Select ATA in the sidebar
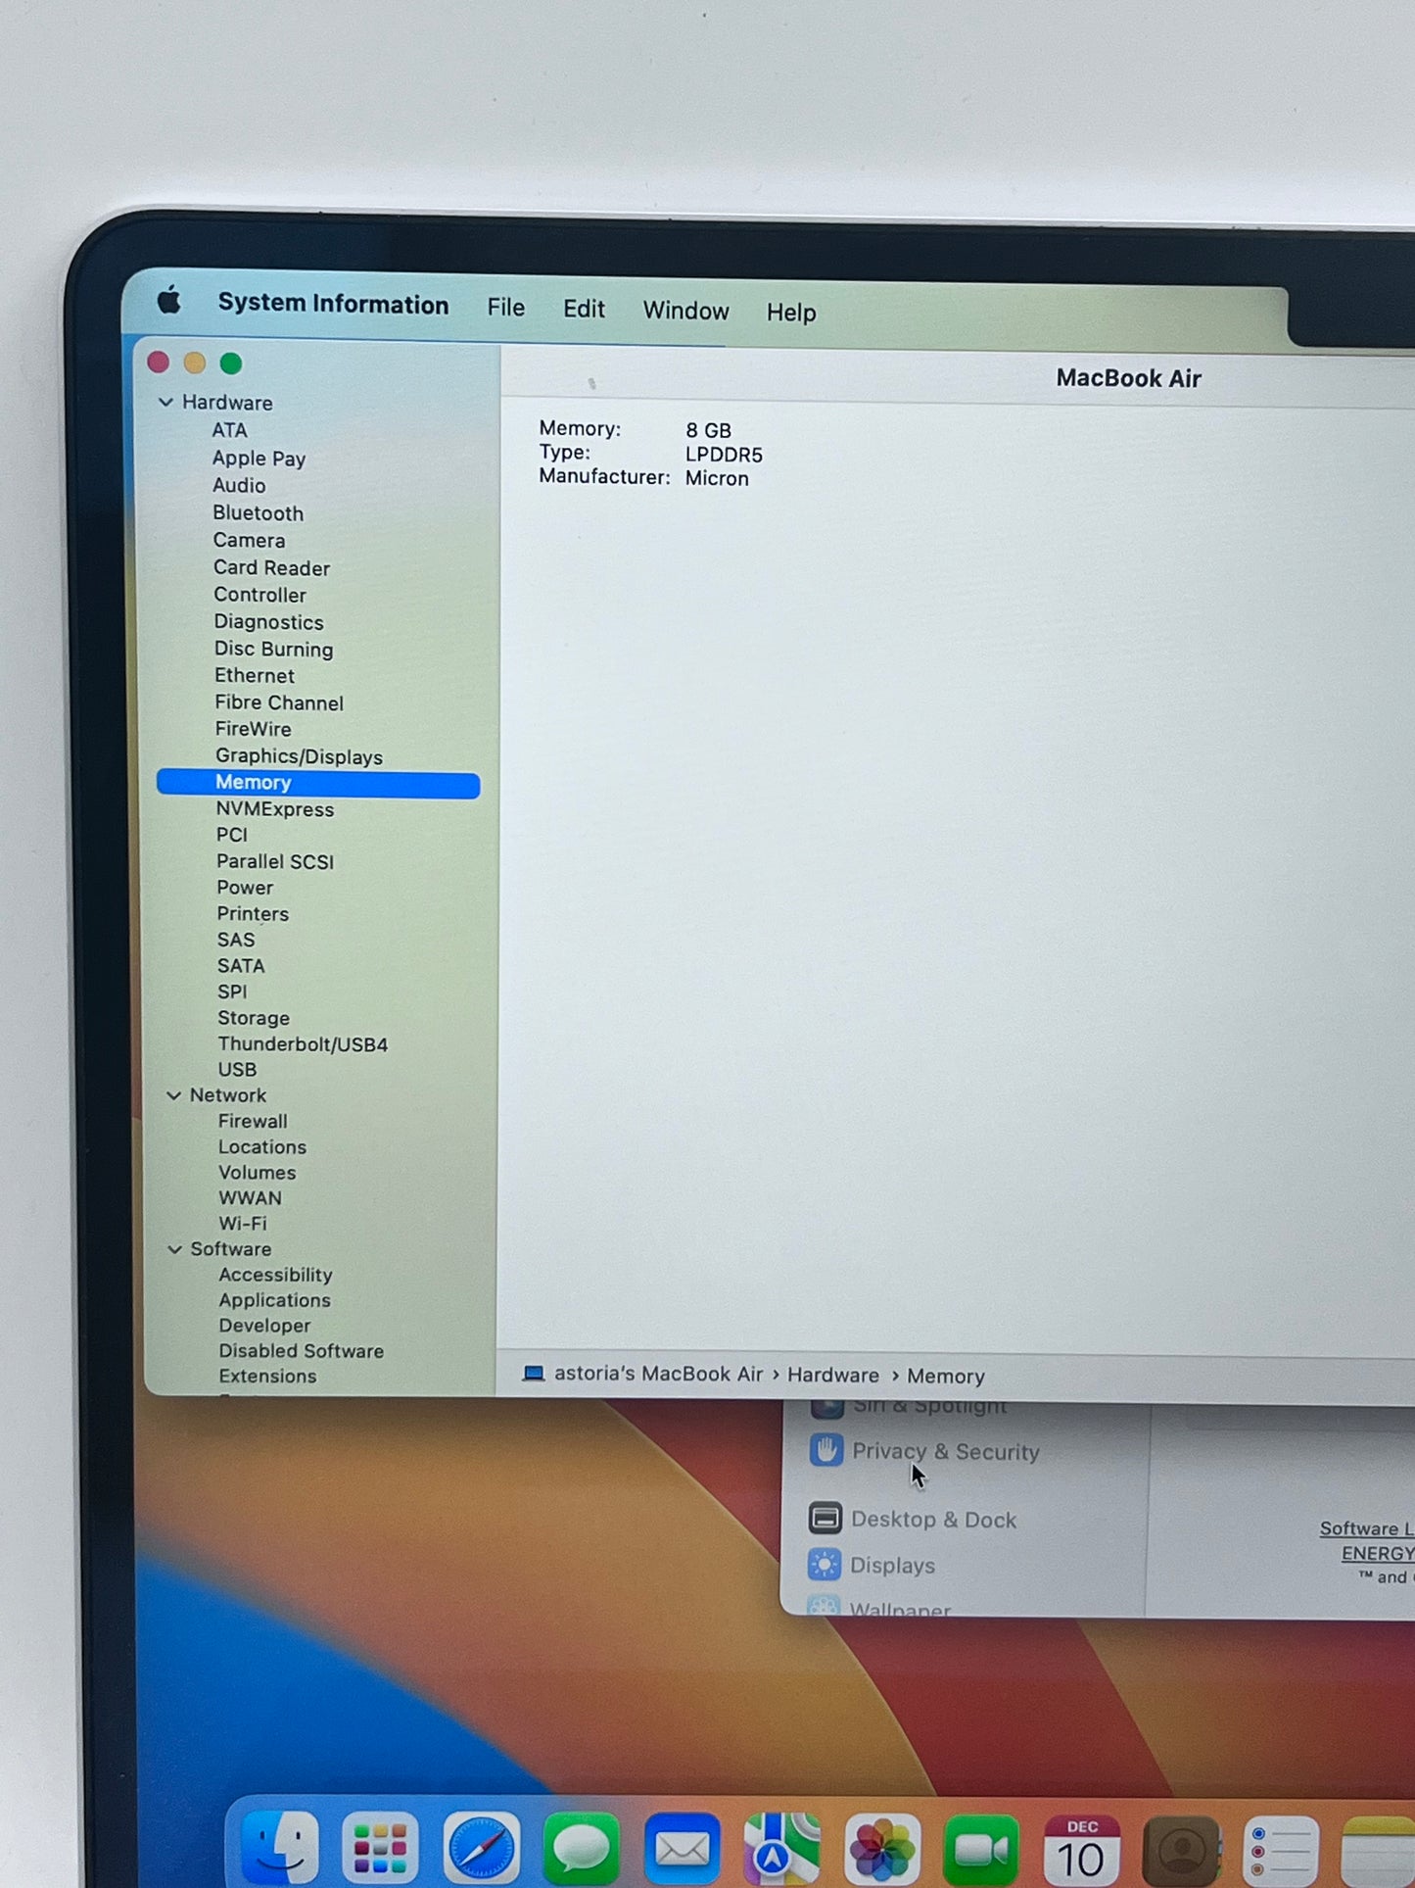 pos(230,430)
